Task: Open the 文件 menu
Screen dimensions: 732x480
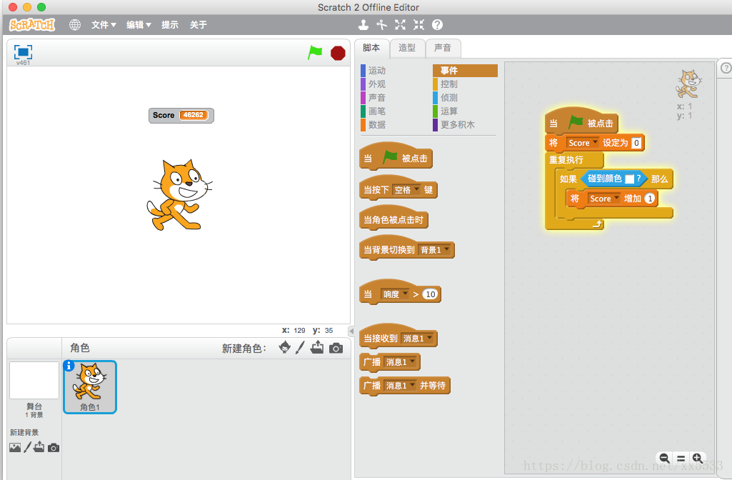Action: [x=104, y=25]
